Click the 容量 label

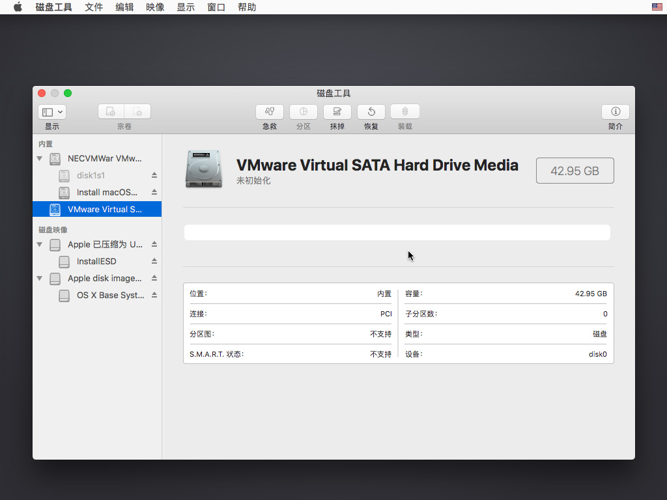point(414,294)
